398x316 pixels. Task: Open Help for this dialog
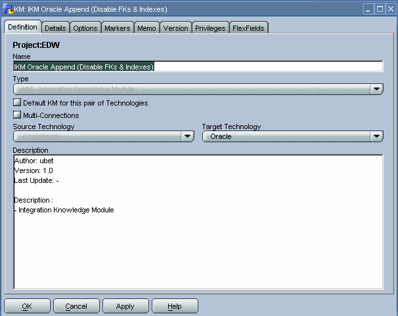click(x=175, y=306)
